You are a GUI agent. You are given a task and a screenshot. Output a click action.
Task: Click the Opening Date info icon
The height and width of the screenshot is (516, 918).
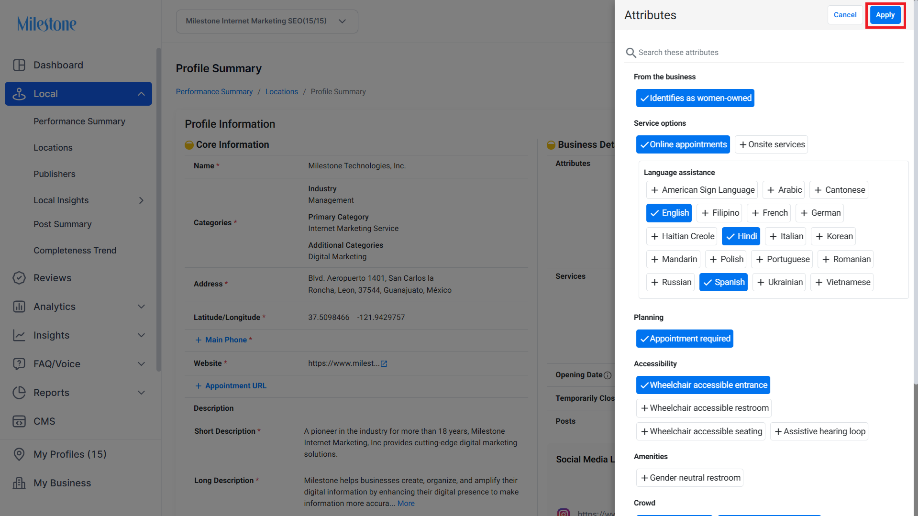pyautogui.click(x=608, y=375)
